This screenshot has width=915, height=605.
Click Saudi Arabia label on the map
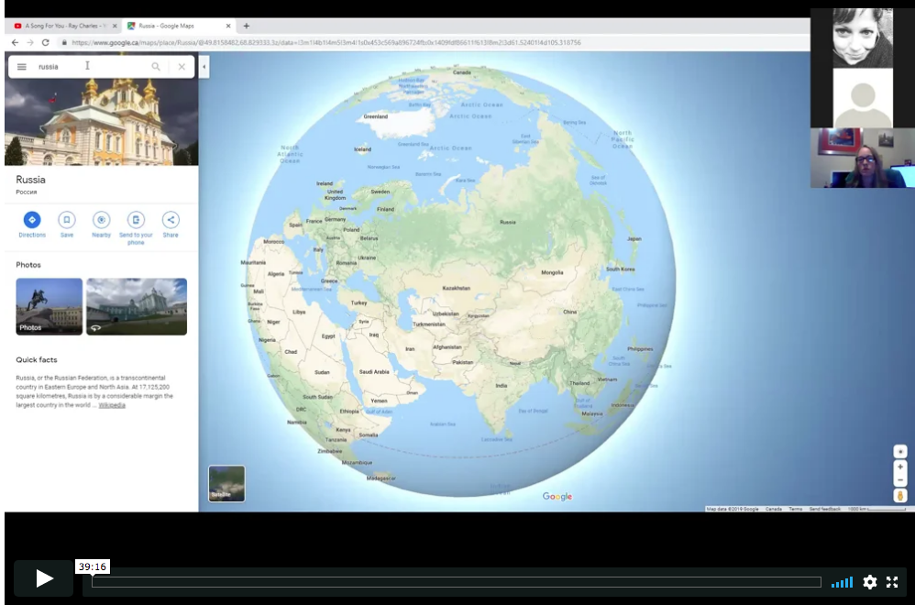coord(374,371)
